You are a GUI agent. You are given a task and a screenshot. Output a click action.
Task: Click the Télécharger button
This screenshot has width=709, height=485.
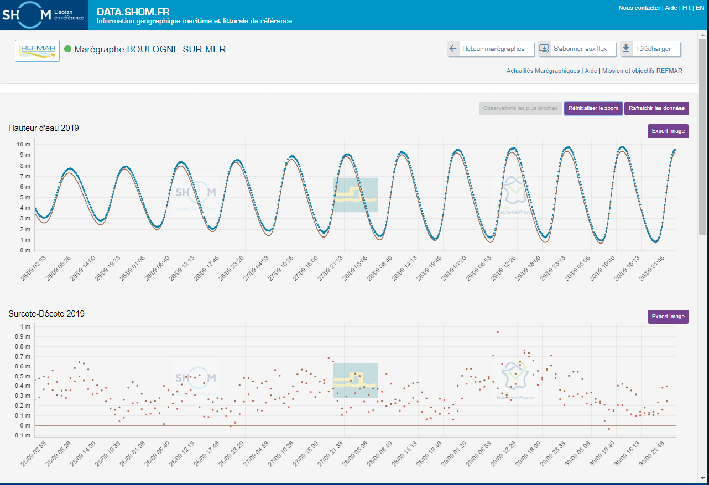point(650,49)
